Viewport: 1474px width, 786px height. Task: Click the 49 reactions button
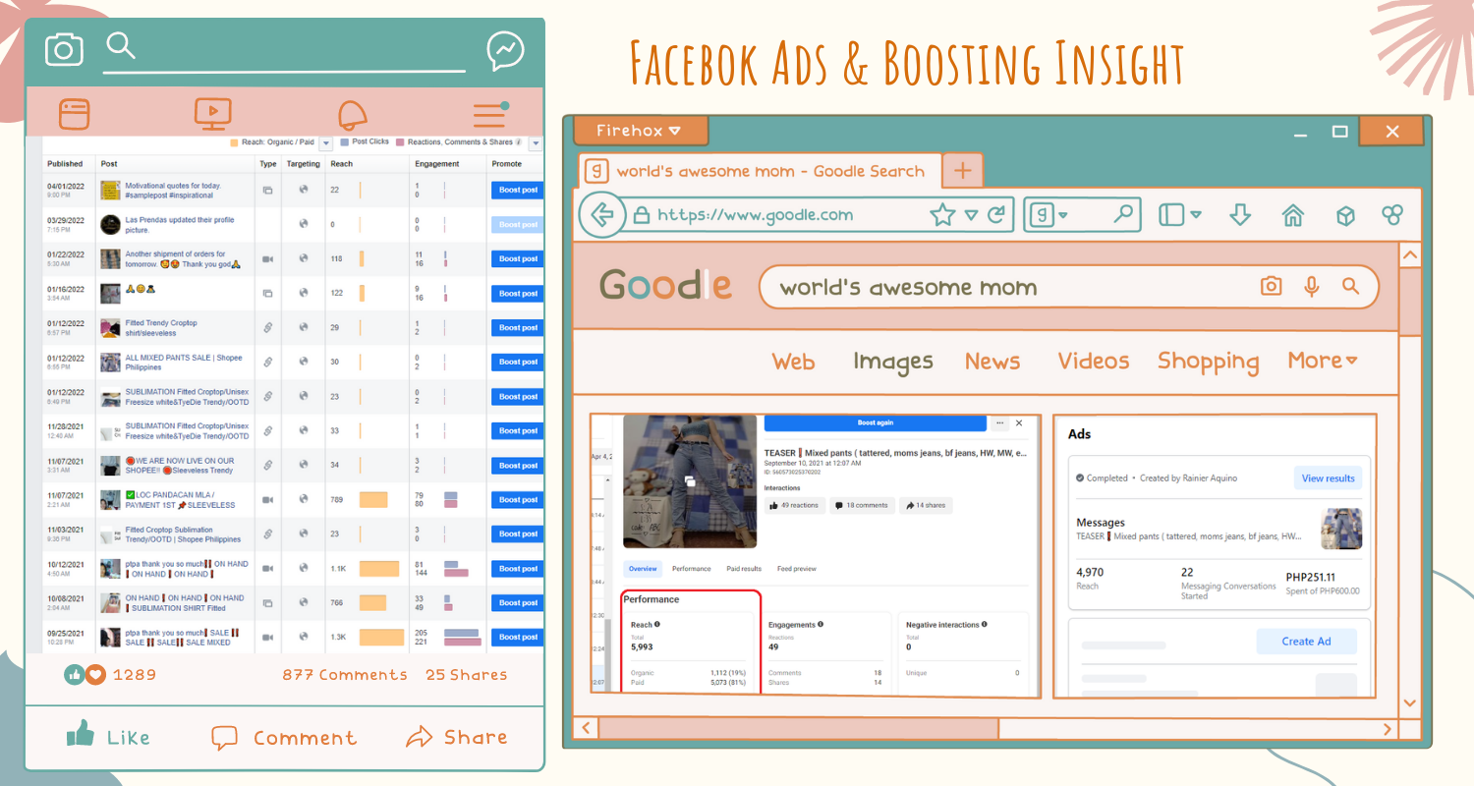[795, 506]
